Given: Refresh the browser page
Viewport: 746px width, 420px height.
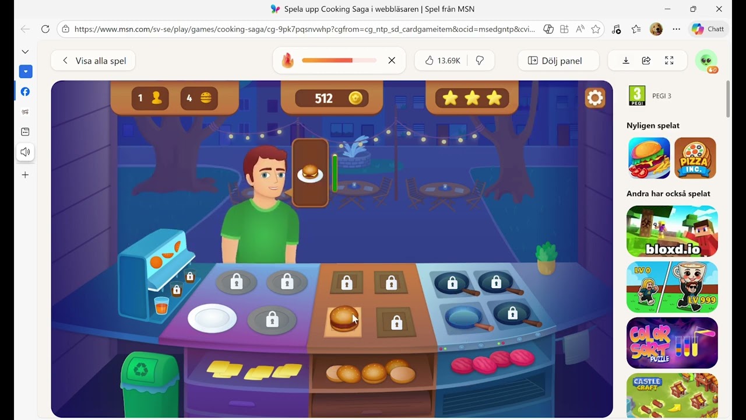Looking at the screenshot, I should coord(45,29).
